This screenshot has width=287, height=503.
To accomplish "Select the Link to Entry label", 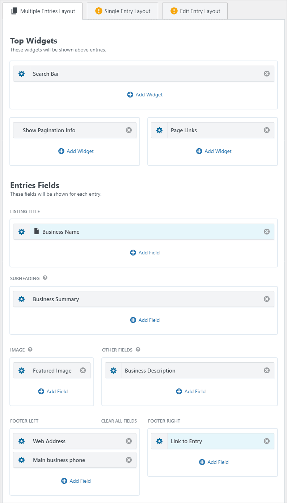I will point(186,441).
